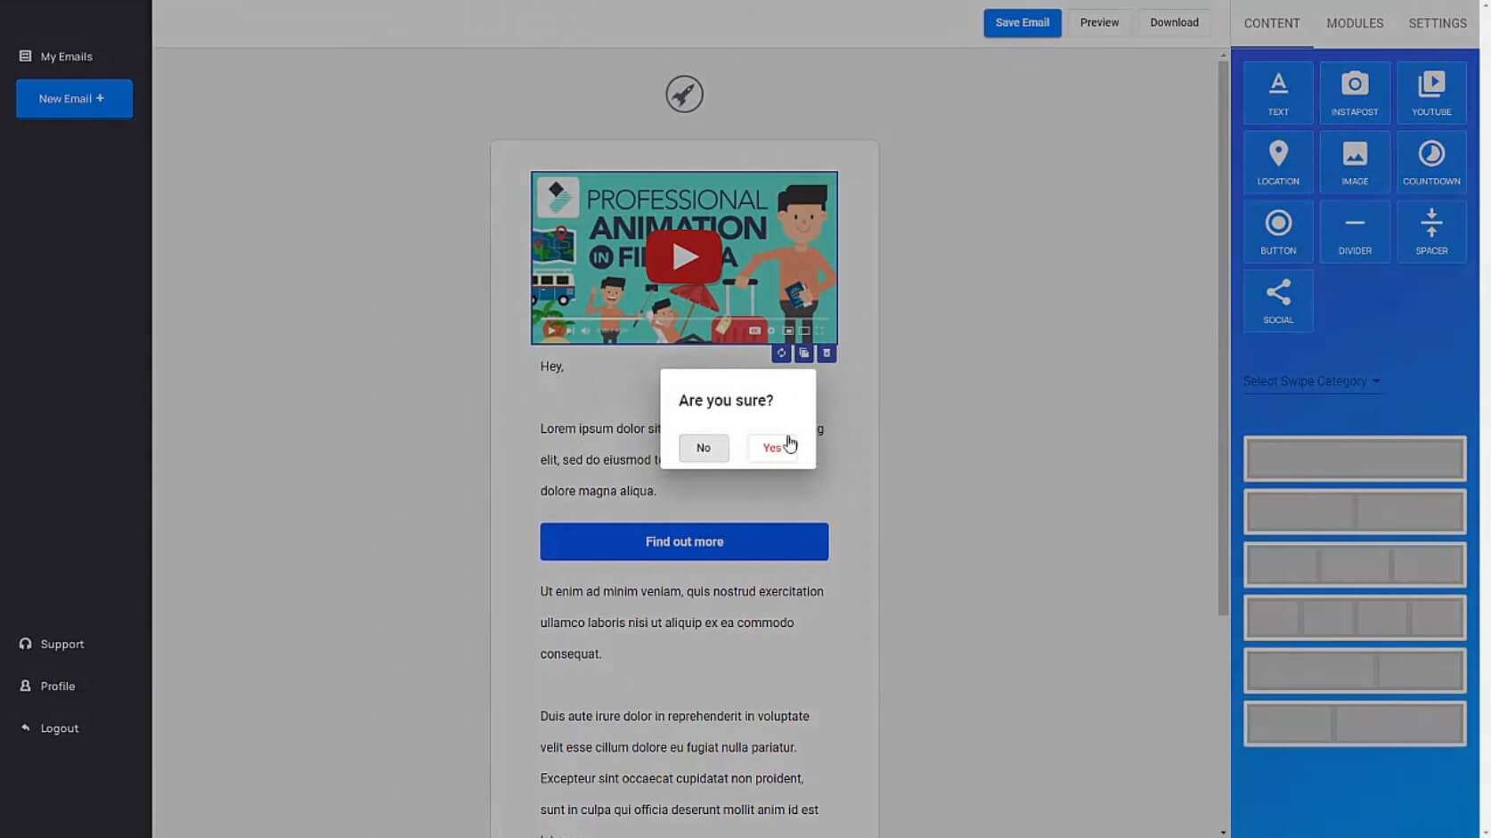Confirm with Yes in the dialog

pyautogui.click(x=772, y=448)
